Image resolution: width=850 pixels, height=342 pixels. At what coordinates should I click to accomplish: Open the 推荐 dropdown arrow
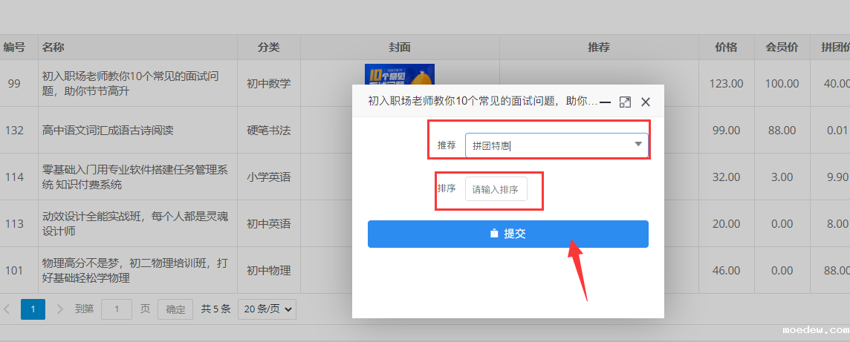pyautogui.click(x=637, y=145)
